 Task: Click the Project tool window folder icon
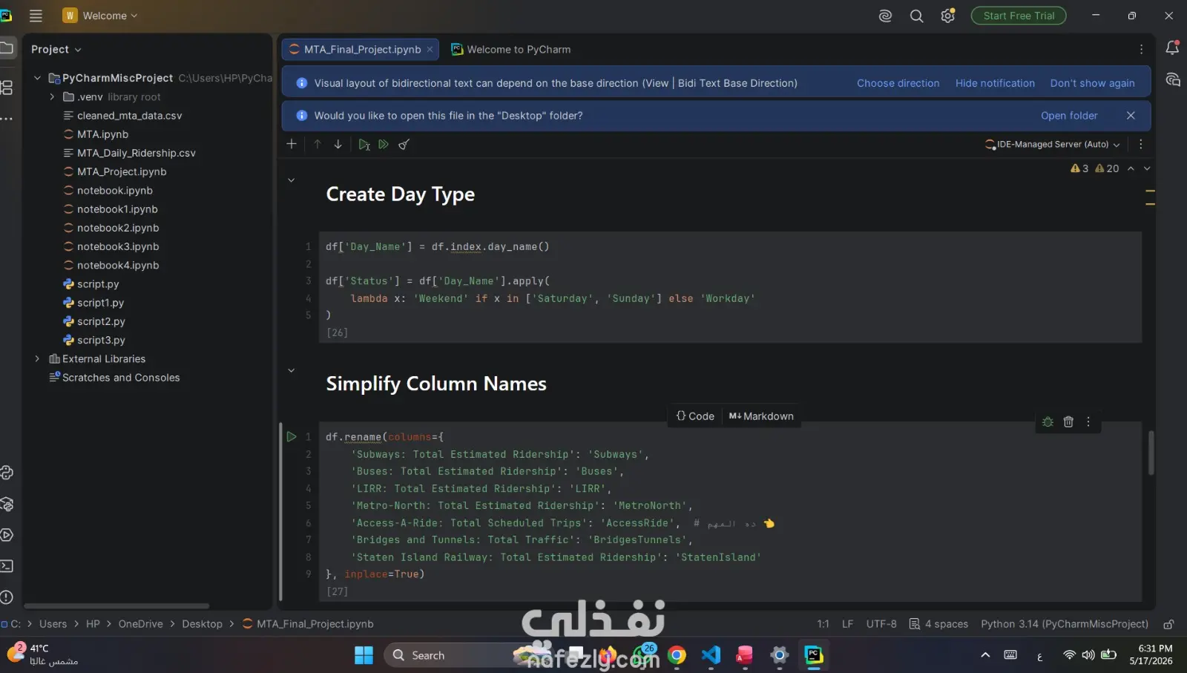pos(7,48)
